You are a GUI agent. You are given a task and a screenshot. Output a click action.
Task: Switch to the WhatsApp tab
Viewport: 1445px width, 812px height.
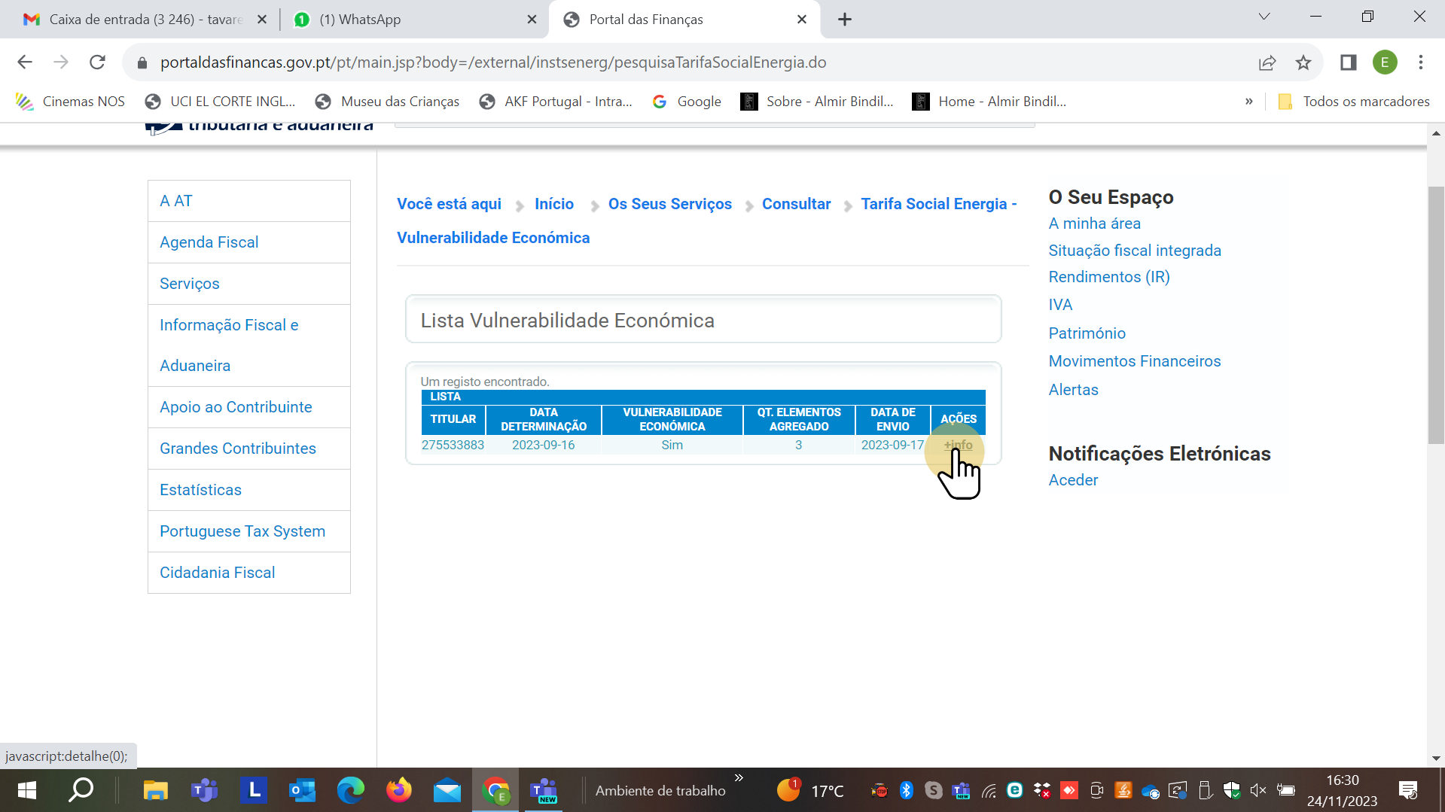click(407, 20)
